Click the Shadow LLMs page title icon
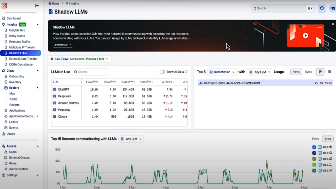336x189 pixels. point(51,12)
